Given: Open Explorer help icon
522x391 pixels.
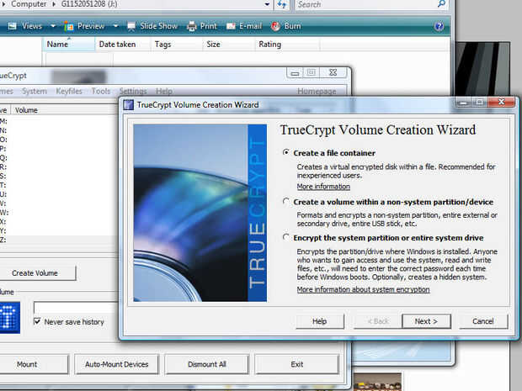Looking at the screenshot, I should pyautogui.click(x=439, y=26).
